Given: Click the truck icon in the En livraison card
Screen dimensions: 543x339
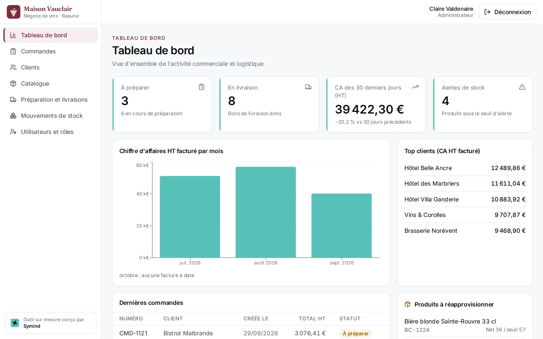Looking at the screenshot, I should 308,87.
